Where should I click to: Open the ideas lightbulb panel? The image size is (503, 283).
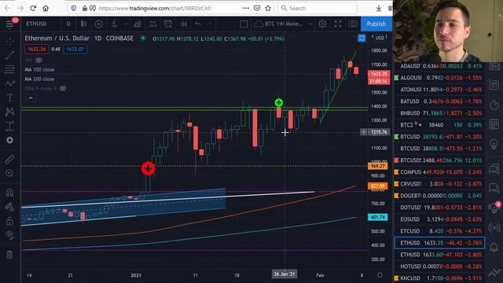pos(494,144)
